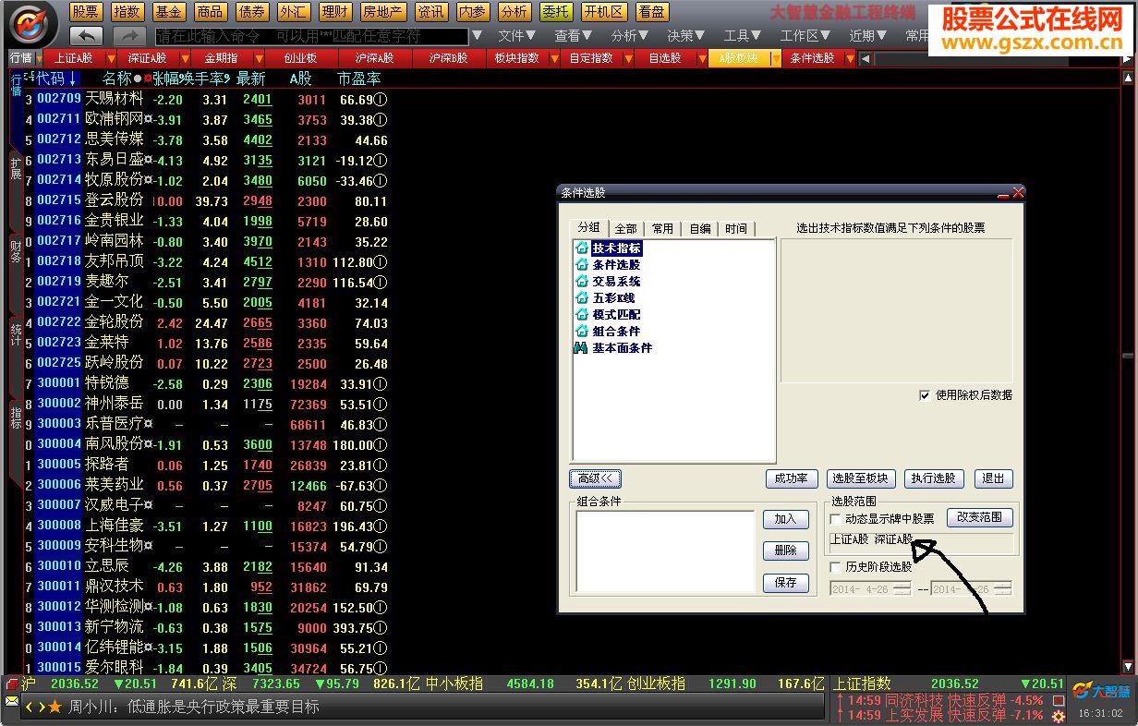The height and width of the screenshot is (726, 1138).
Task: Click the 成功率 button
Action: (792, 478)
